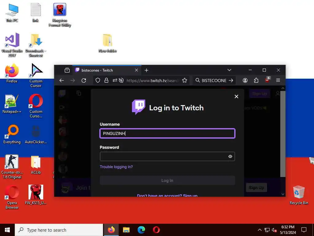Bookmark this page with star icon
The width and height of the screenshot is (314, 236).
click(185, 81)
